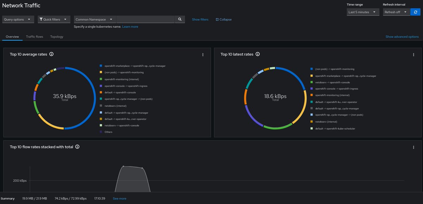
Task: Click info icon beside Top 10 latest rates
Action: pos(258,54)
